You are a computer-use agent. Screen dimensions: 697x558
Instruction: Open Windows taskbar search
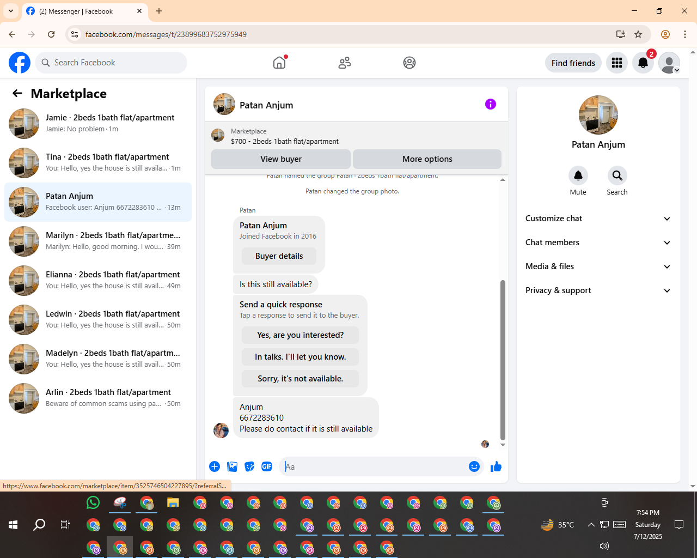(39, 525)
